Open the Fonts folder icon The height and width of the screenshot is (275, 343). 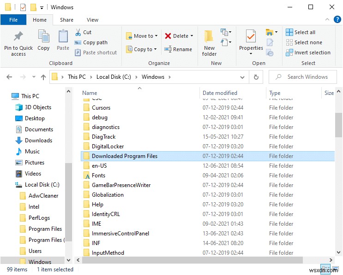(87, 176)
